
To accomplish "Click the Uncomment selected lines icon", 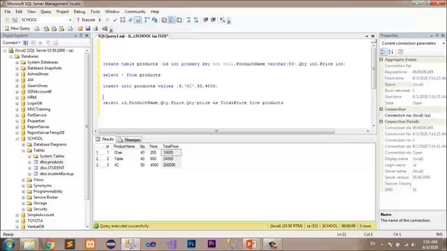I will (196, 20).
